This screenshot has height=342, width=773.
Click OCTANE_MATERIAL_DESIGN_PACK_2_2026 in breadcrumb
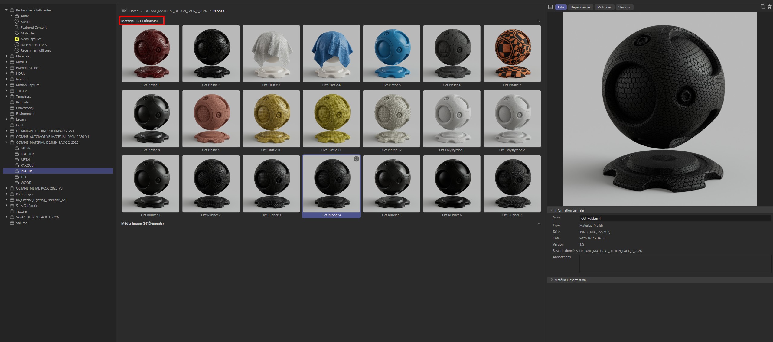point(176,11)
